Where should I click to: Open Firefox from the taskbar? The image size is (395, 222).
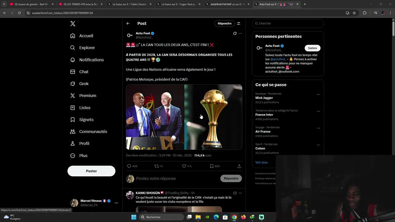pyautogui.click(x=243, y=217)
